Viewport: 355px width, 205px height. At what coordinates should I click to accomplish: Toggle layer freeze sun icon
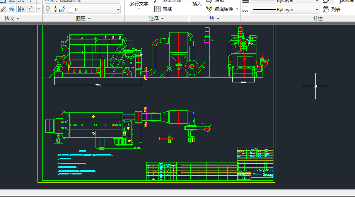point(55,9)
